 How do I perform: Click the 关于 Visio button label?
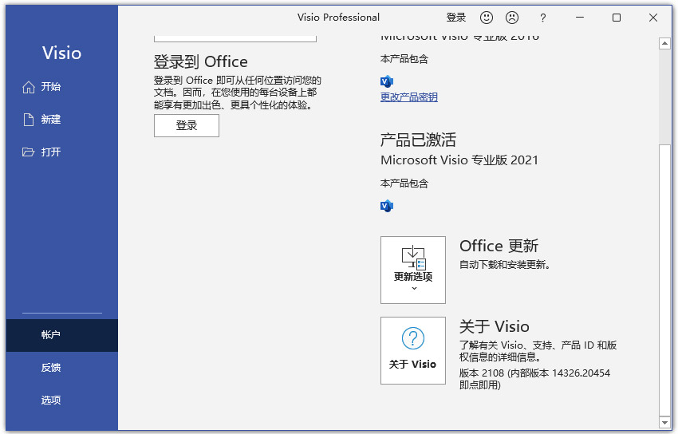[x=412, y=365]
